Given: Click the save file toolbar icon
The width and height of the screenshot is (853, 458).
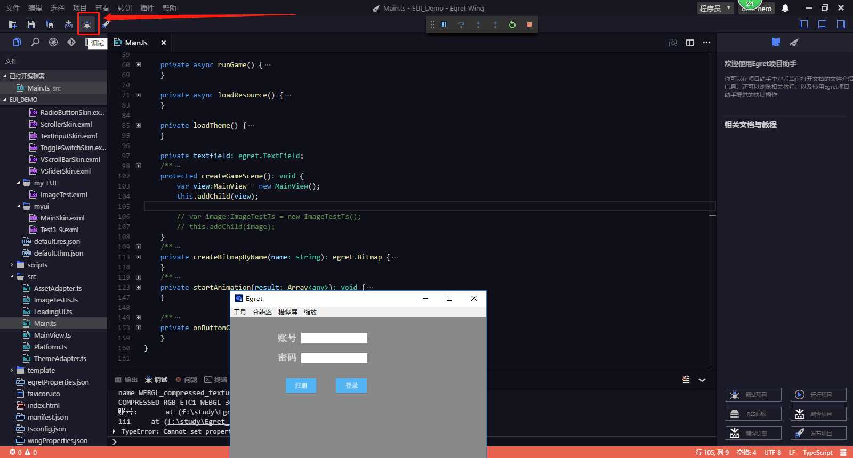Looking at the screenshot, I should pos(31,24).
